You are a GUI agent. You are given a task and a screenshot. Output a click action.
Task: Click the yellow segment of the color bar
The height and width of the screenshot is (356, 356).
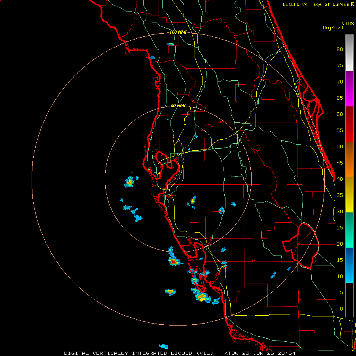pos(349,194)
